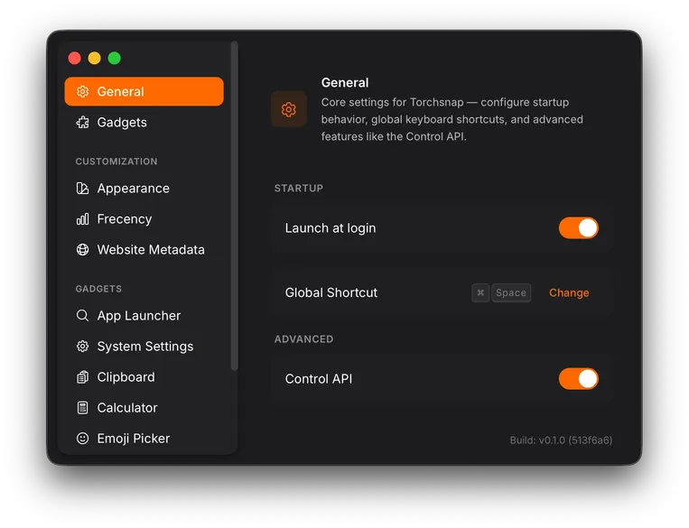Click the large orange gear header icon
The width and height of the screenshot is (689, 528).
[289, 109]
